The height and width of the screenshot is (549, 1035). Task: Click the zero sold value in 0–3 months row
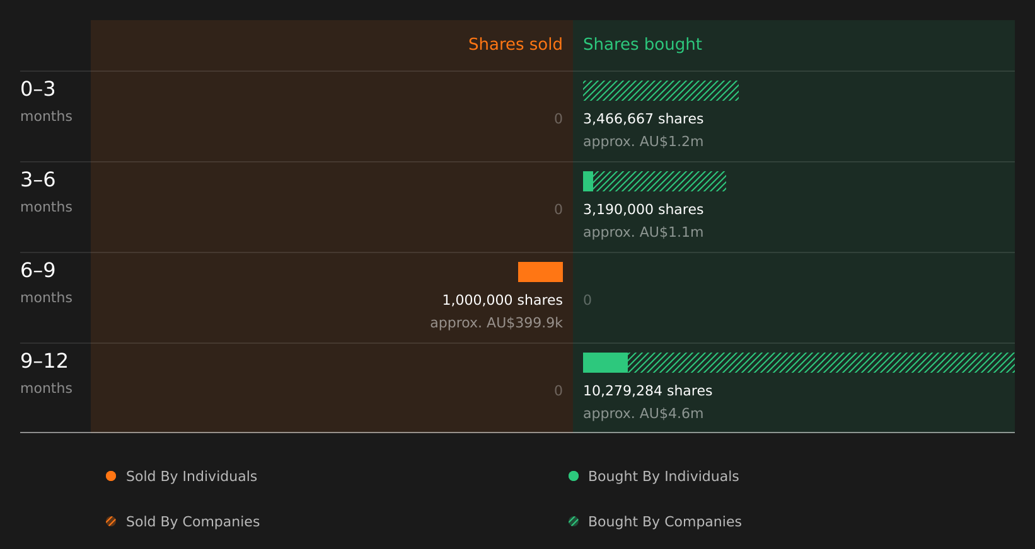tap(558, 119)
